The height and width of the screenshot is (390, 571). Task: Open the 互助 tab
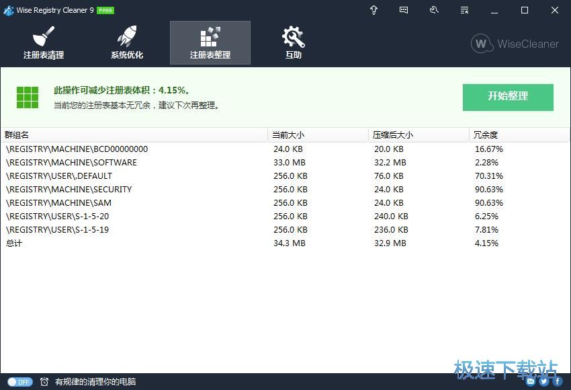pos(294,42)
